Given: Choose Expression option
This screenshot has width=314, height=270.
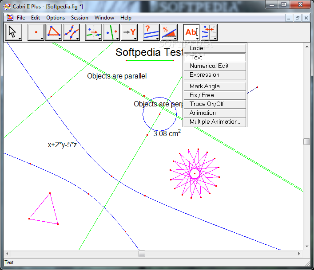Looking at the screenshot, I should pos(215,75).
